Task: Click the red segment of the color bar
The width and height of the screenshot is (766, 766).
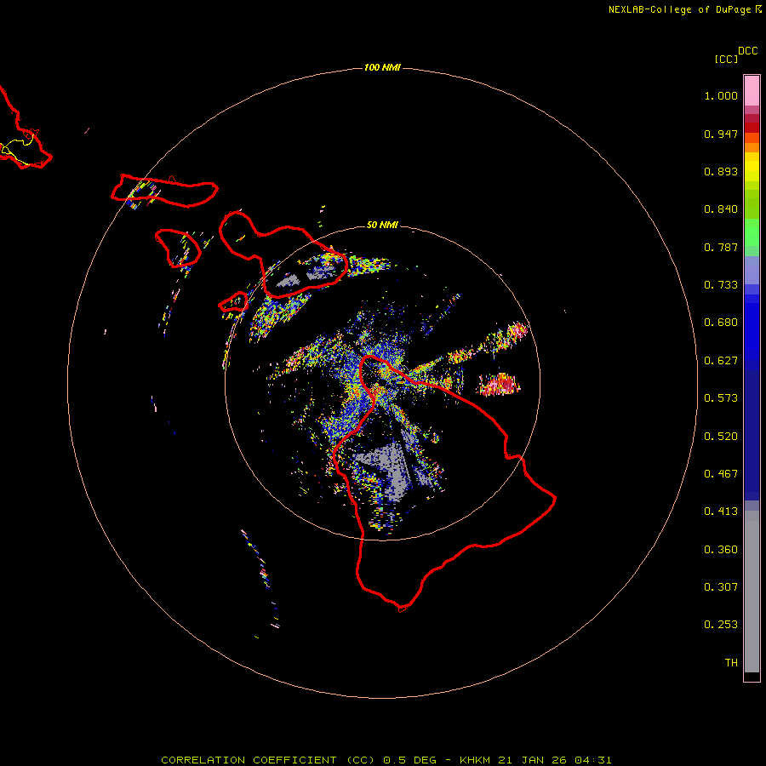Action: coord(752,128)
